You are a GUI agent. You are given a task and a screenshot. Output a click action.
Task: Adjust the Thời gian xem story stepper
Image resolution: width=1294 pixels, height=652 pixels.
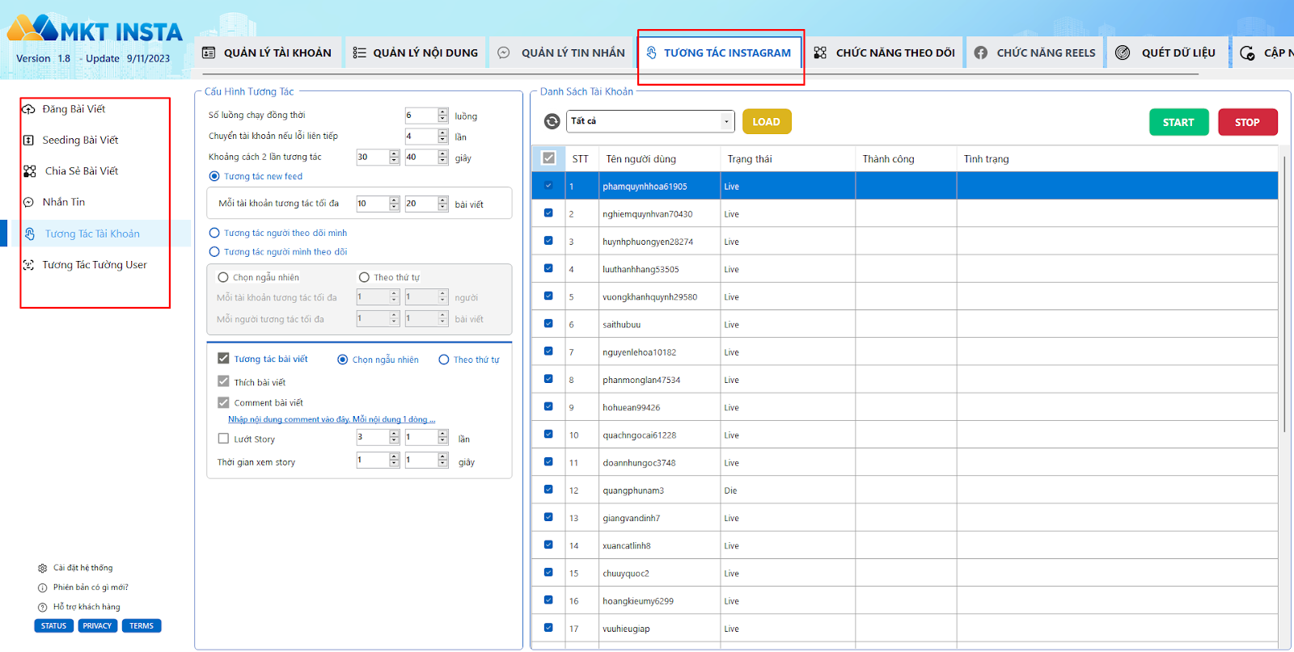click(x=394, y=460)
